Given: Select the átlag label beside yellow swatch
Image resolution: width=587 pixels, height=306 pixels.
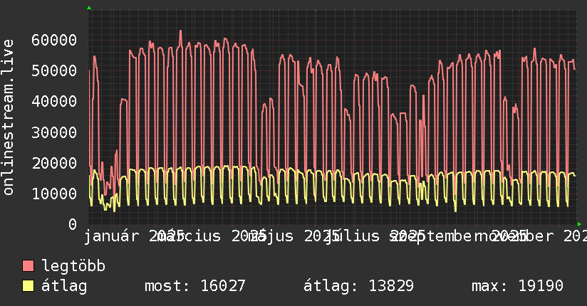Looking at the screenshot, I should [x=64, y=286].
